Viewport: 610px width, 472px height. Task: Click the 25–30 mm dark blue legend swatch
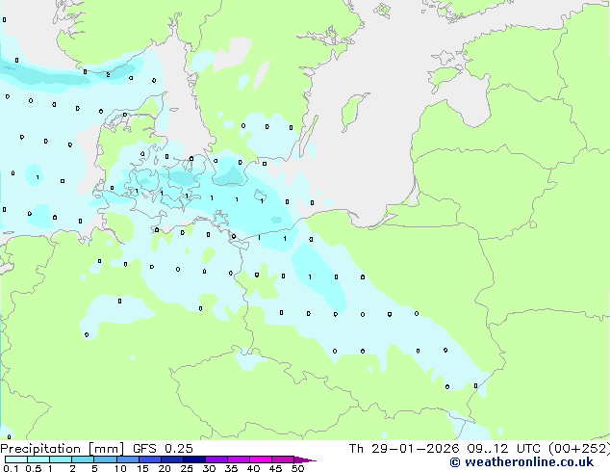(194, 459)
